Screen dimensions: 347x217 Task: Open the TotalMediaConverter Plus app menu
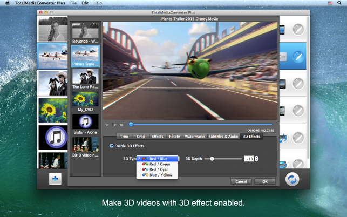tap(40, 3)
